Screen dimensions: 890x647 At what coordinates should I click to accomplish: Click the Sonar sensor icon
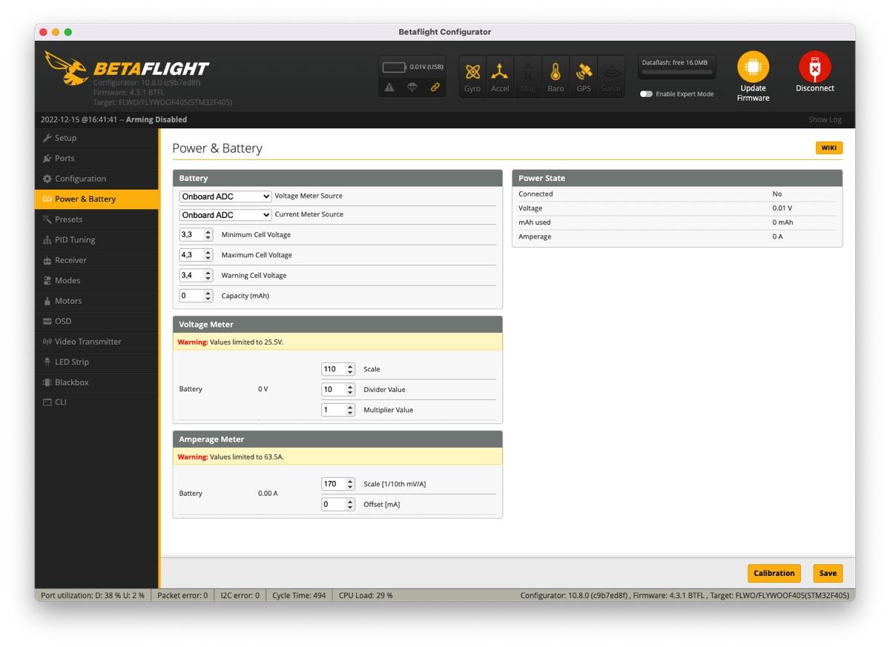pyautogui.click(x=611, y=77)
